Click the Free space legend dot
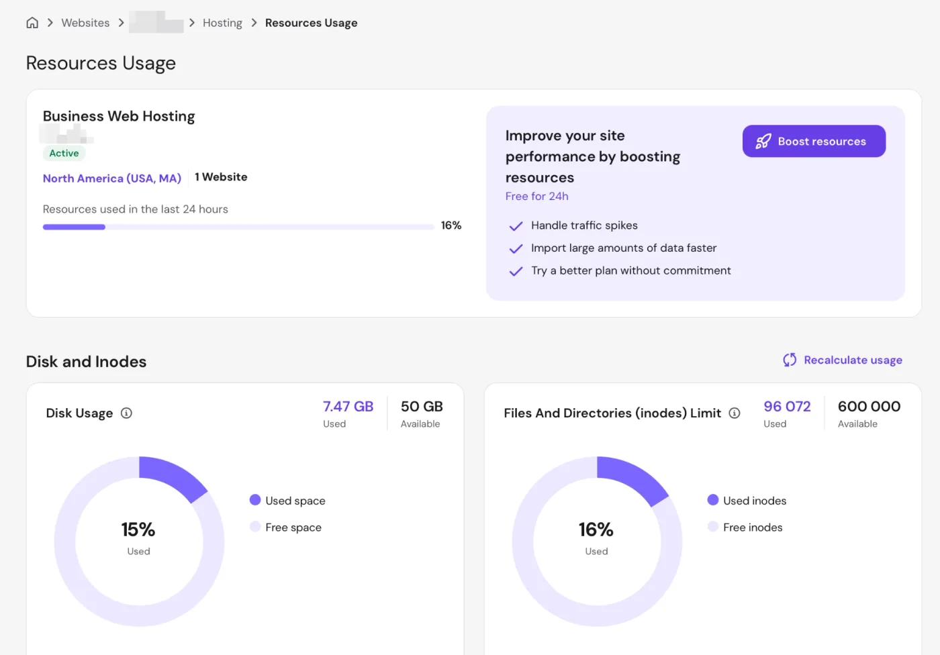Viewport: 940px width, 655px height. click(255, 527)
